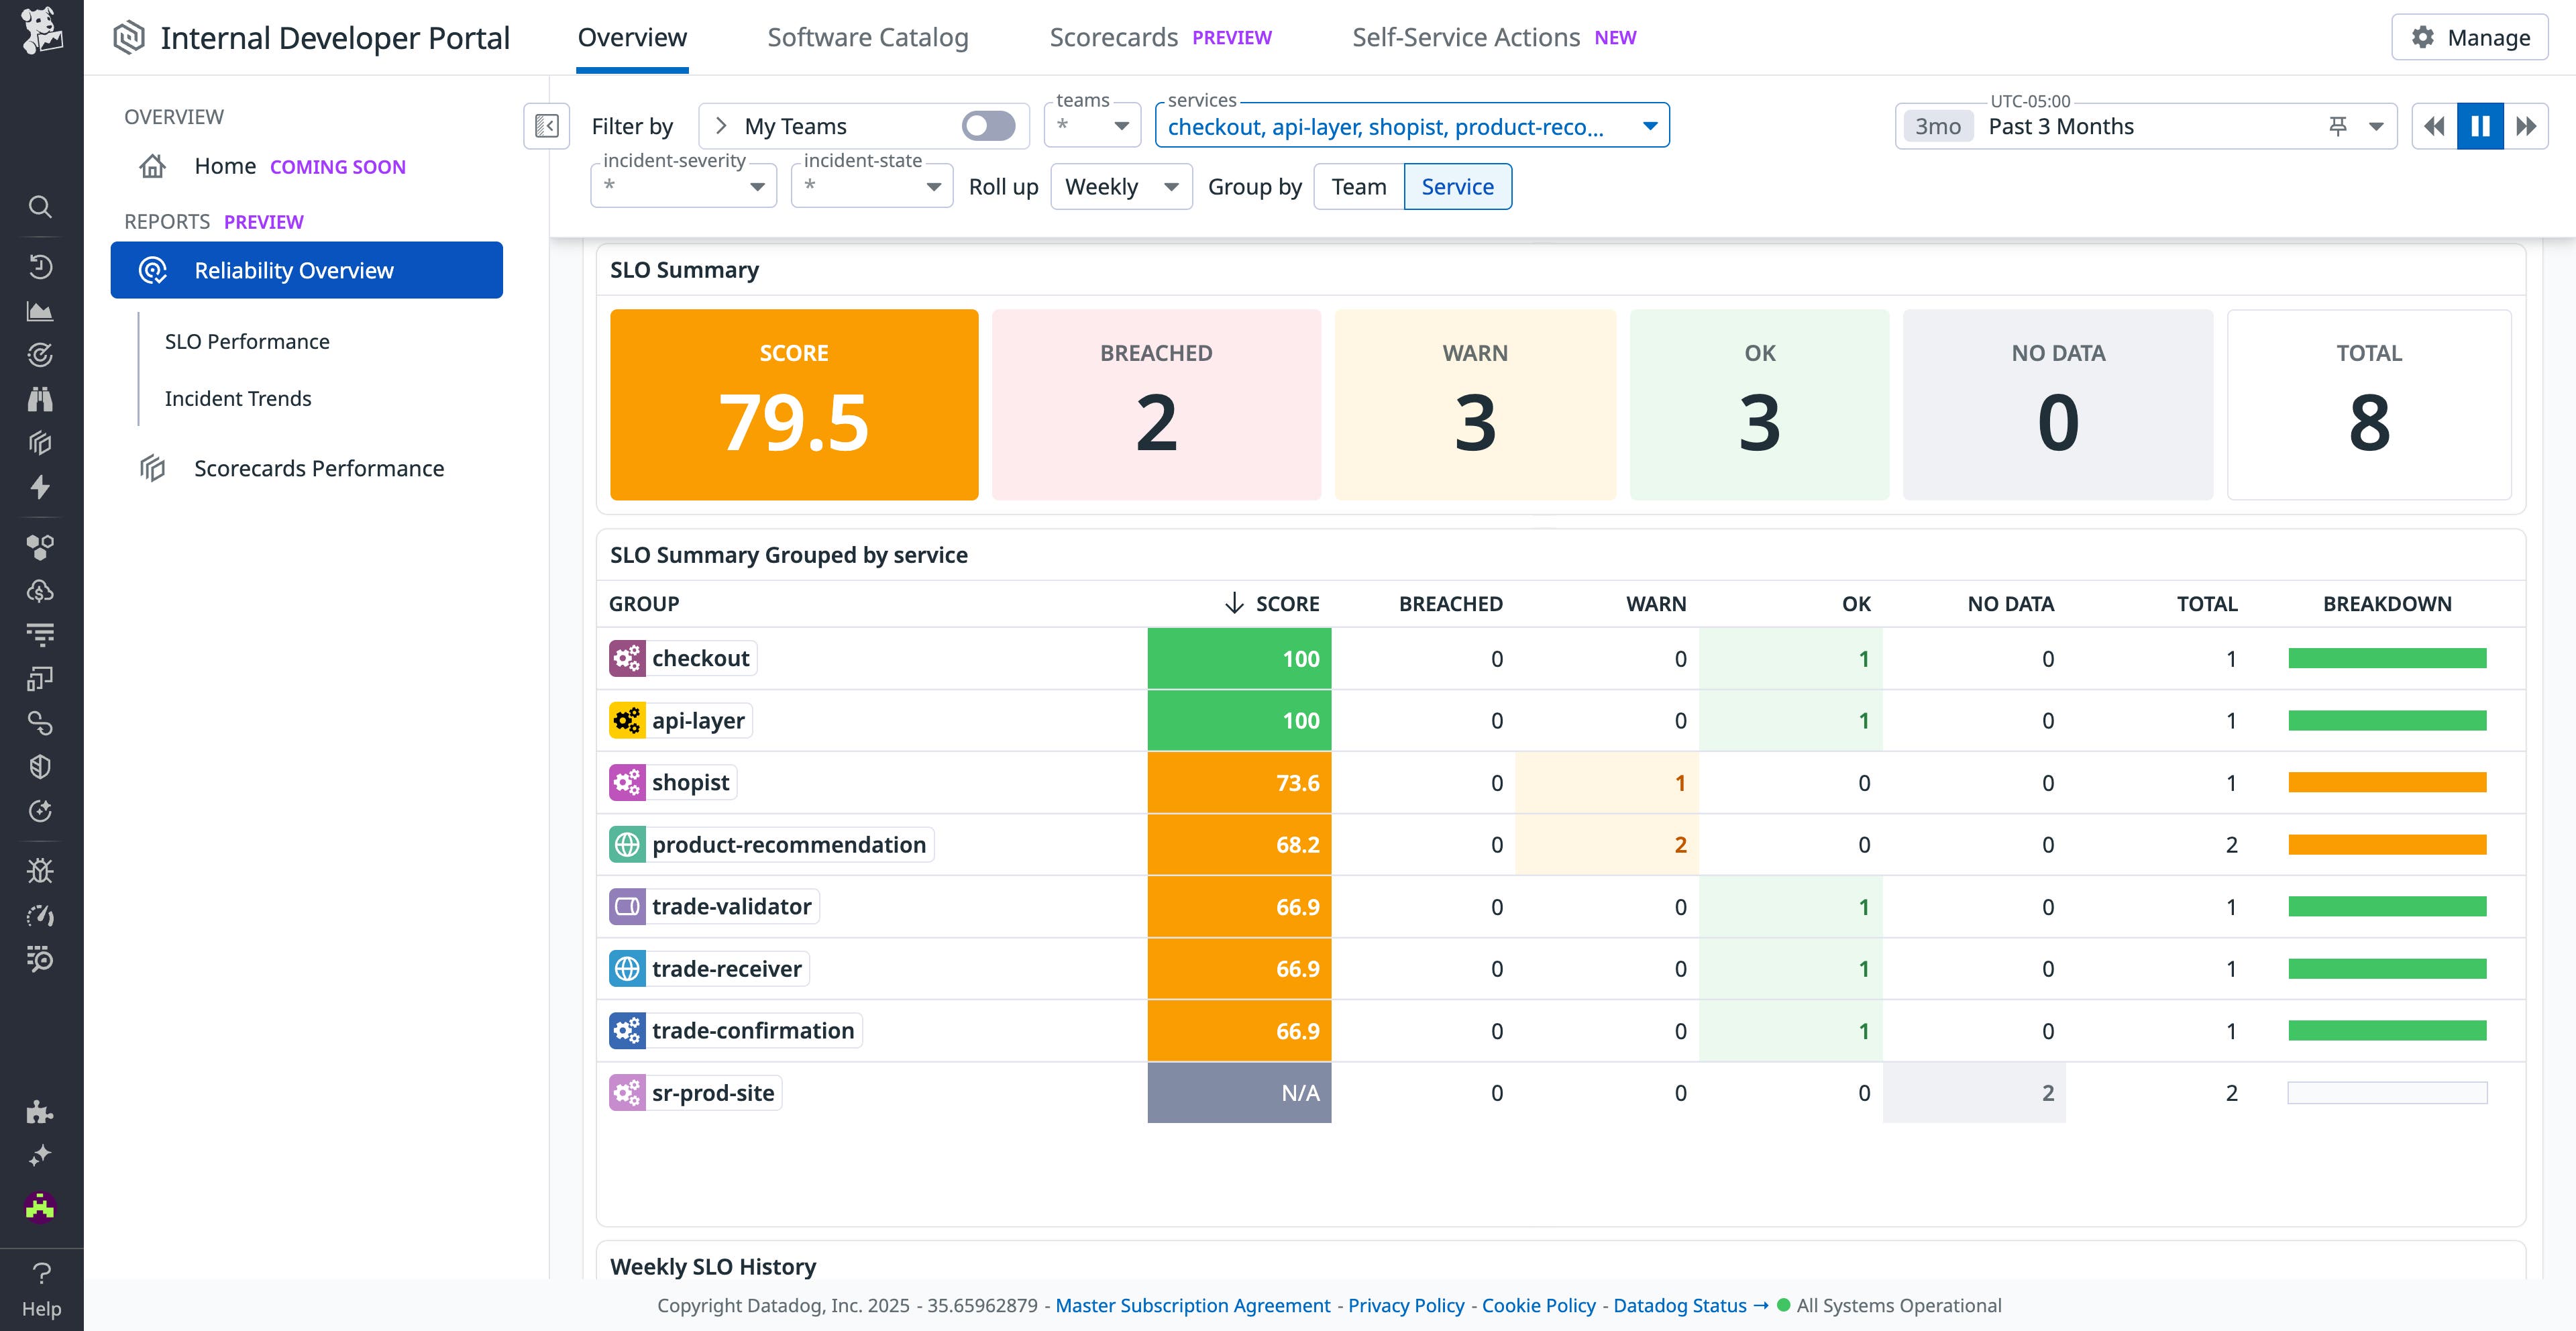Open the bug error tracking icon in sidebar
Viewport: 2576px width, 1331px height.
coord(40,870)
